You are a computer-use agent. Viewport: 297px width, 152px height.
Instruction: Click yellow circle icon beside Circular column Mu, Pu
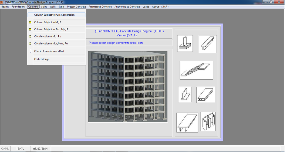(30, 36)
